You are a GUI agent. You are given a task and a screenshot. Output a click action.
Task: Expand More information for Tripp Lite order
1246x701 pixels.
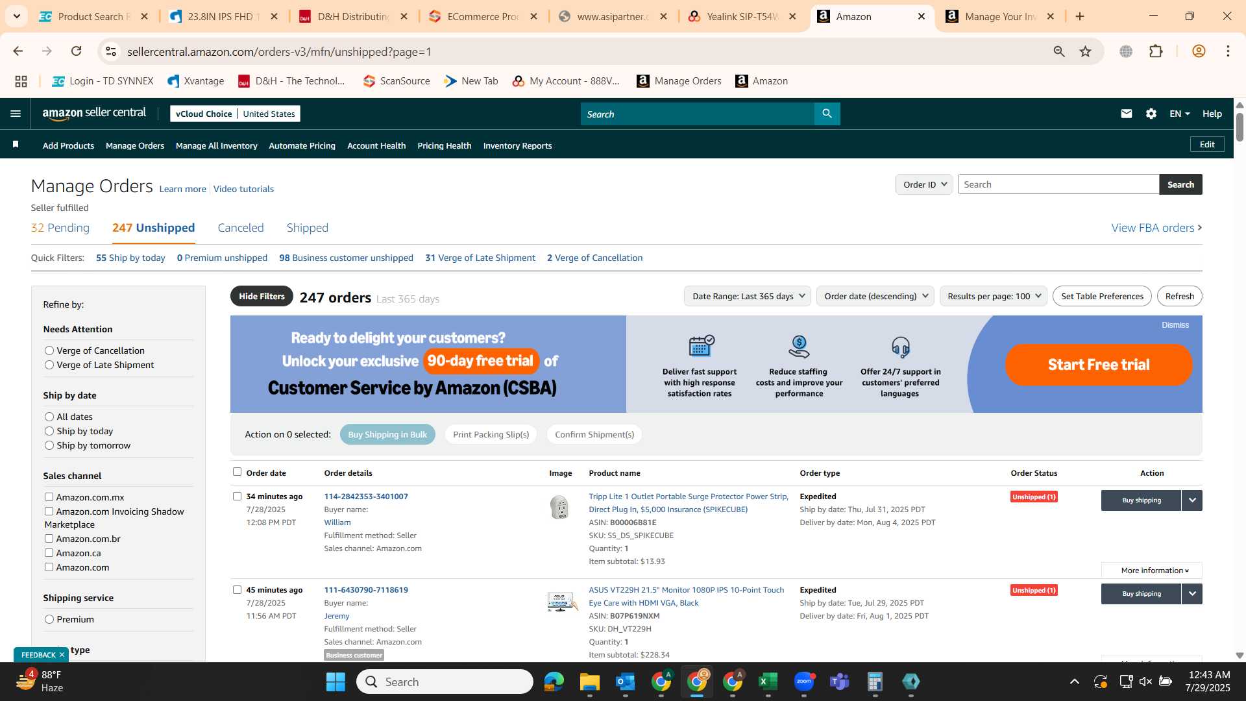point(1151,571)
